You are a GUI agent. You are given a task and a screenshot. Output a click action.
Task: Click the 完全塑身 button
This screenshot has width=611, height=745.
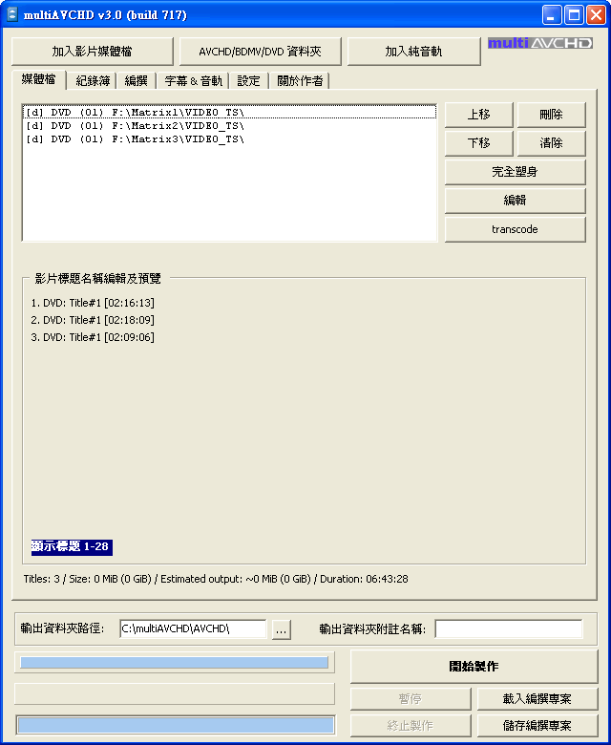[516, 172]
